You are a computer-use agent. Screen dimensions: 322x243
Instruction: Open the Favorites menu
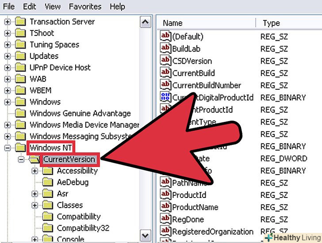(85, 7)
